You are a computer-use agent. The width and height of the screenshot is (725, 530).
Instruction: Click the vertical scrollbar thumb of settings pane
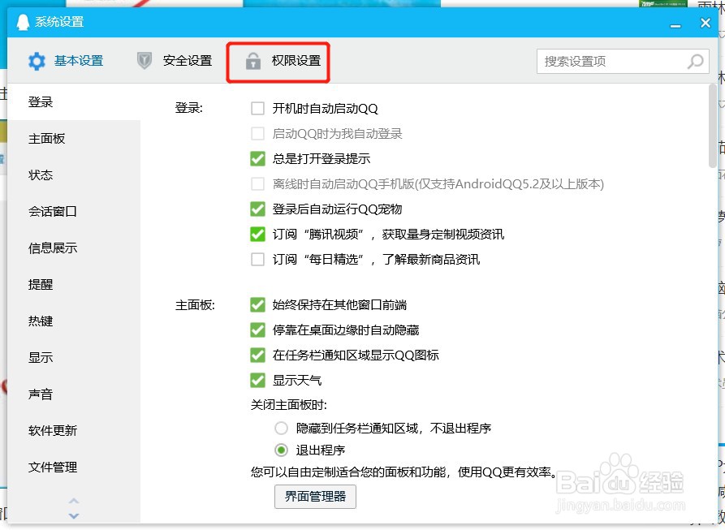713,126
